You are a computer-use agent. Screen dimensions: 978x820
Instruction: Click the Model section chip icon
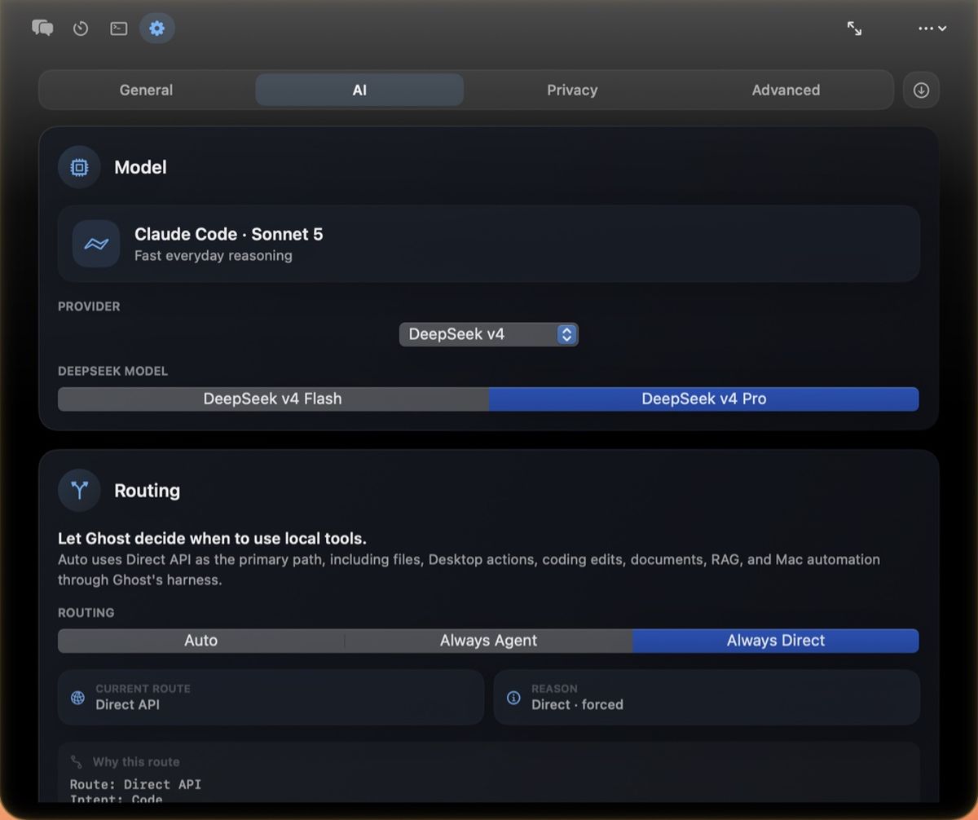coord(79,167)
